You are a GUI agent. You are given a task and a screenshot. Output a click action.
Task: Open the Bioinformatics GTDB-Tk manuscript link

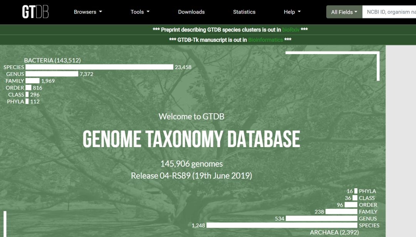click(x=265, y=39)
